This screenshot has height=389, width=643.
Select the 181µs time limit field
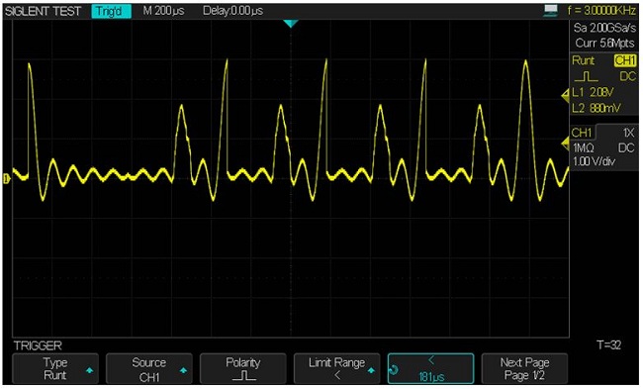pyautogui.click(x=430, y=369)
